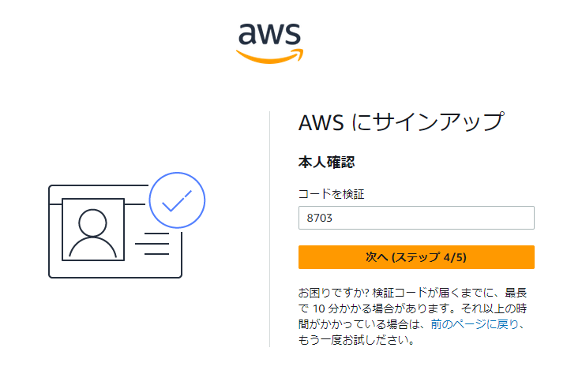Click the orange smile arrow under aws
The image size is (567, 385).
click(270, 56)
